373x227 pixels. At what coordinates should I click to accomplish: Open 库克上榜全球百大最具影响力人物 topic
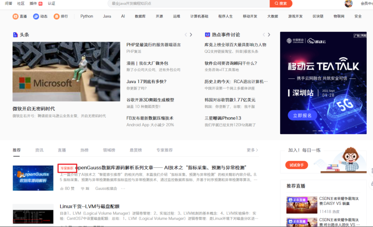tap(235, 45)
